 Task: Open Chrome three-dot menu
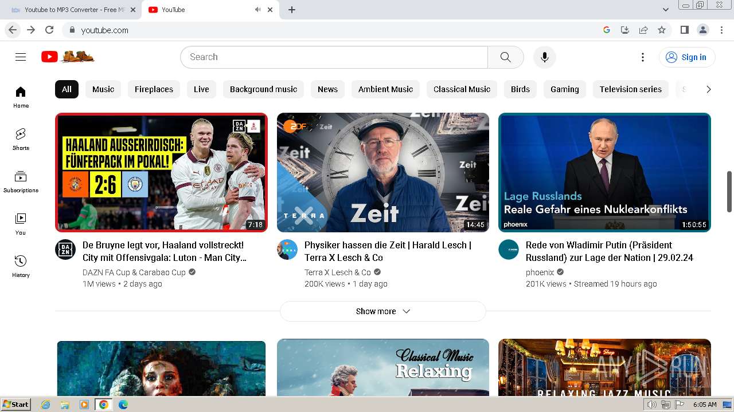721,30
